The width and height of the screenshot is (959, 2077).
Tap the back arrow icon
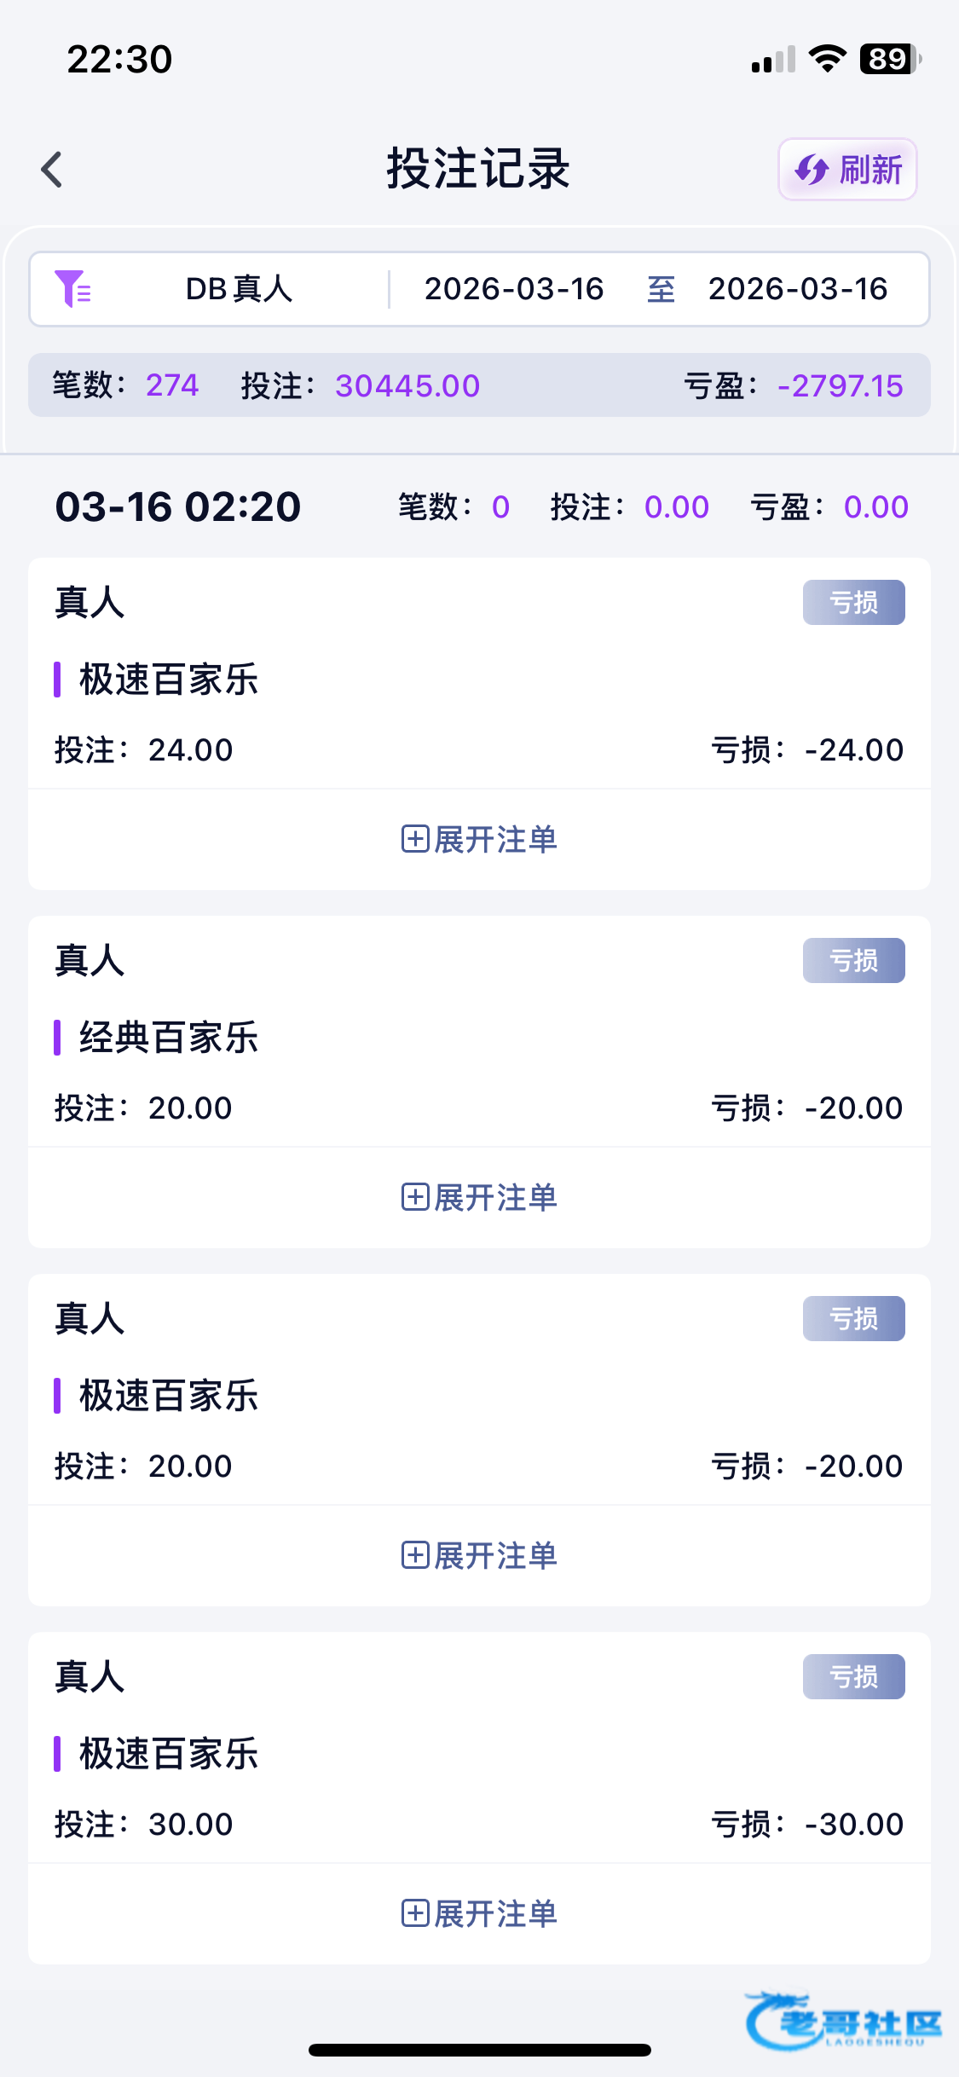(52, 169)
